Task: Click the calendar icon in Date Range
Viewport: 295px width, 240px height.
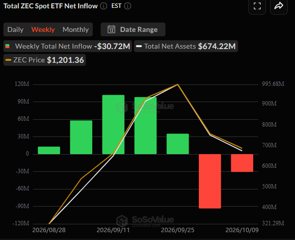Action: [111, 29]
